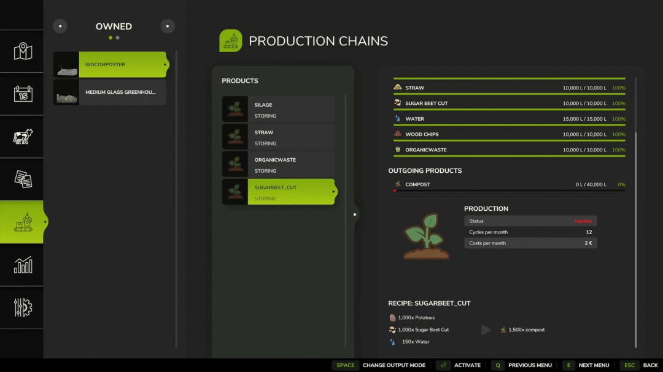Click NEXT MENU in the bottom bar
This screenshot has height=372, width=663.
(x=593, y=365)
